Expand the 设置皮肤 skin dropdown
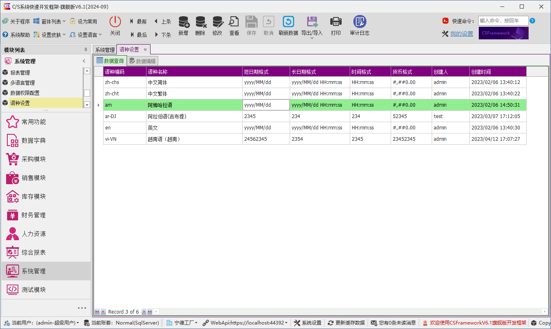This screenshot has height=329, width=551. point(50,35)
